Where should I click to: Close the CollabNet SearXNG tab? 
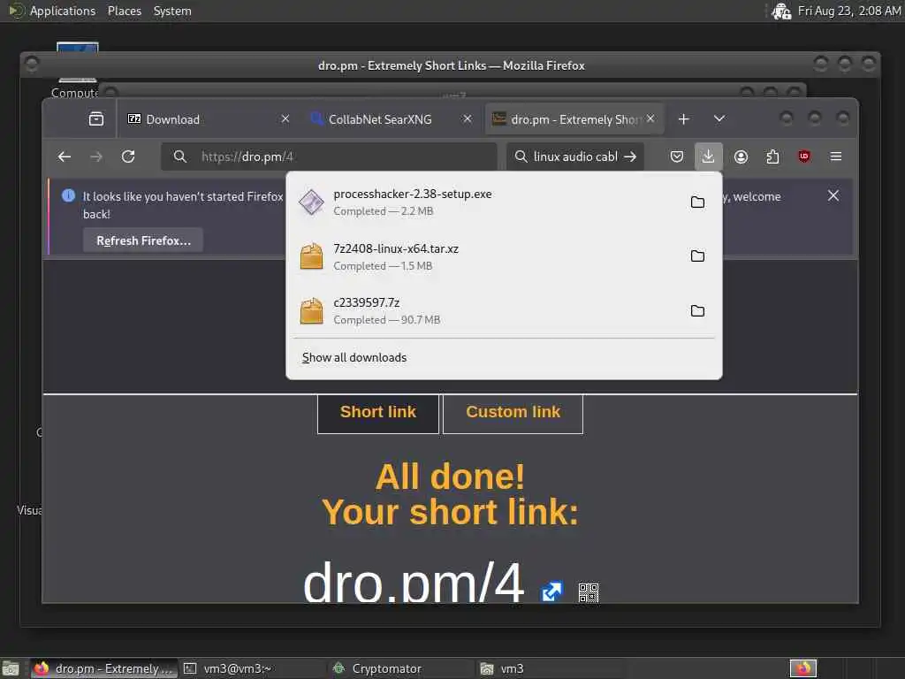(468, 118)
